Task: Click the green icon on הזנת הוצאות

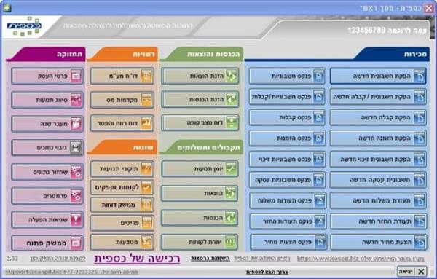Action: click(x=232, y=76)
